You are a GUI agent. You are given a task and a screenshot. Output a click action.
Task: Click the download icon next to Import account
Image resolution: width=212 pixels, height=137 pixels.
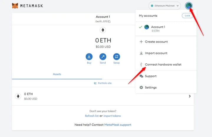[x=141, y=53]
